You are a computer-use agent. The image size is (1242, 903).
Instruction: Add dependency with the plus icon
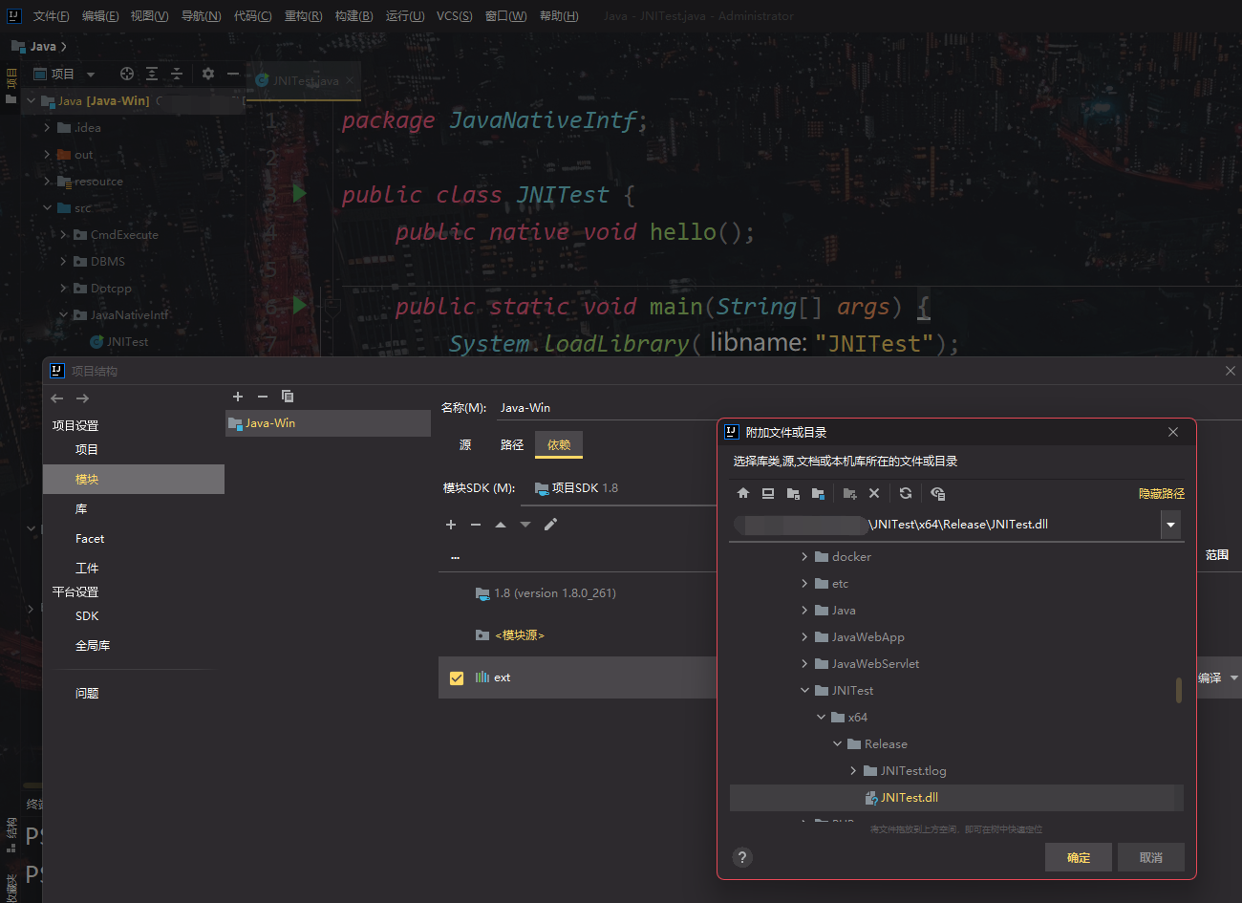point(451,525)
